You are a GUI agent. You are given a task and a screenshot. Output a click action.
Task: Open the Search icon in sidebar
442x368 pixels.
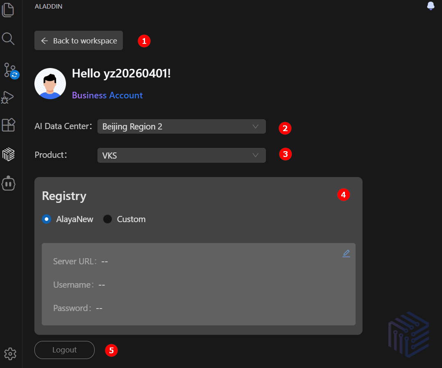pyautogui.click(x=8, y=39)
